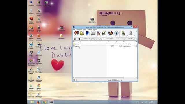Image resolution: width=185 pixels, height=104 pixels.
Task: Click the taskbar clock and date
Action: tap(152, 102)
